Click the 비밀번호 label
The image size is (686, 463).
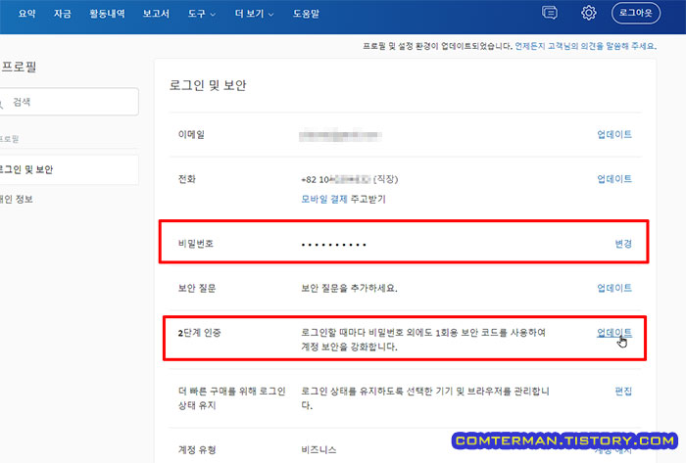tap(196, 244)
